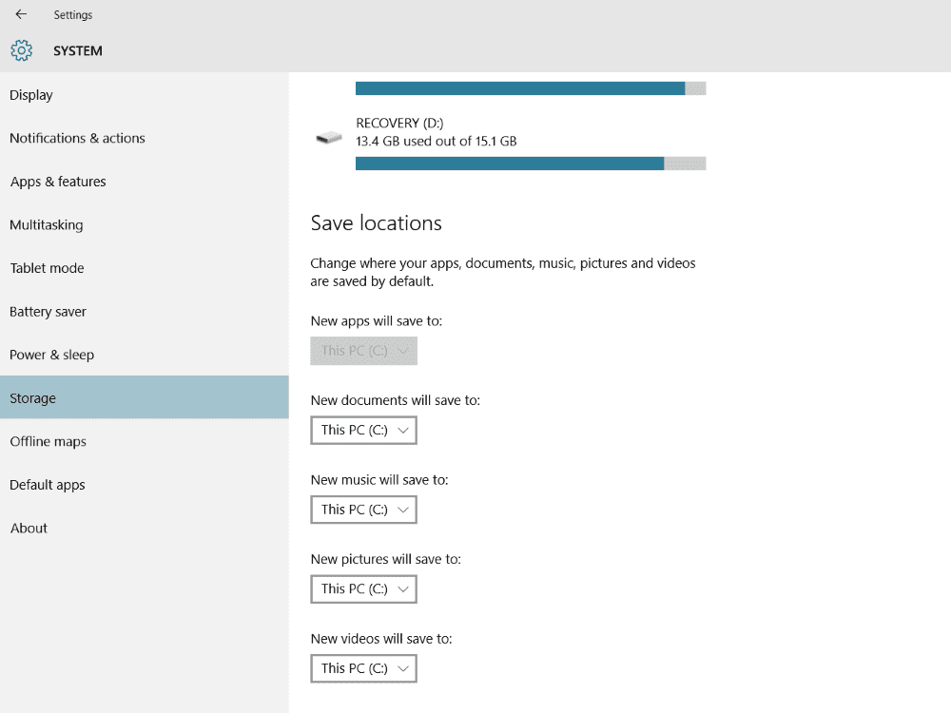Click the 'New pictures will save to:' label
This screenshot has height=713, width=951.
pyautogui.click(x=386, y=560)
